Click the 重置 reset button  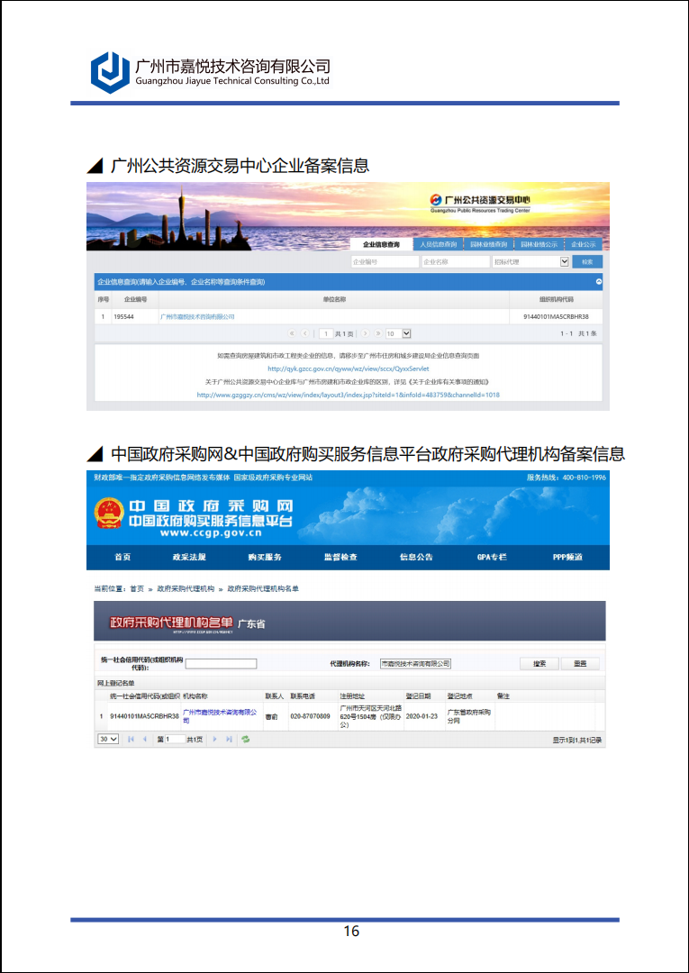580,664
